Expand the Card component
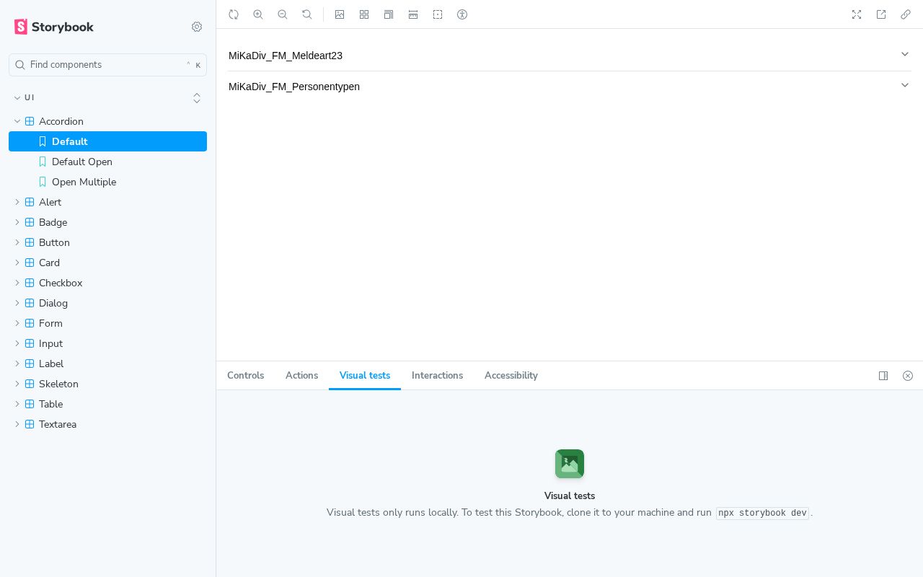This screenshot has height=577, width=923. (107, 263)
